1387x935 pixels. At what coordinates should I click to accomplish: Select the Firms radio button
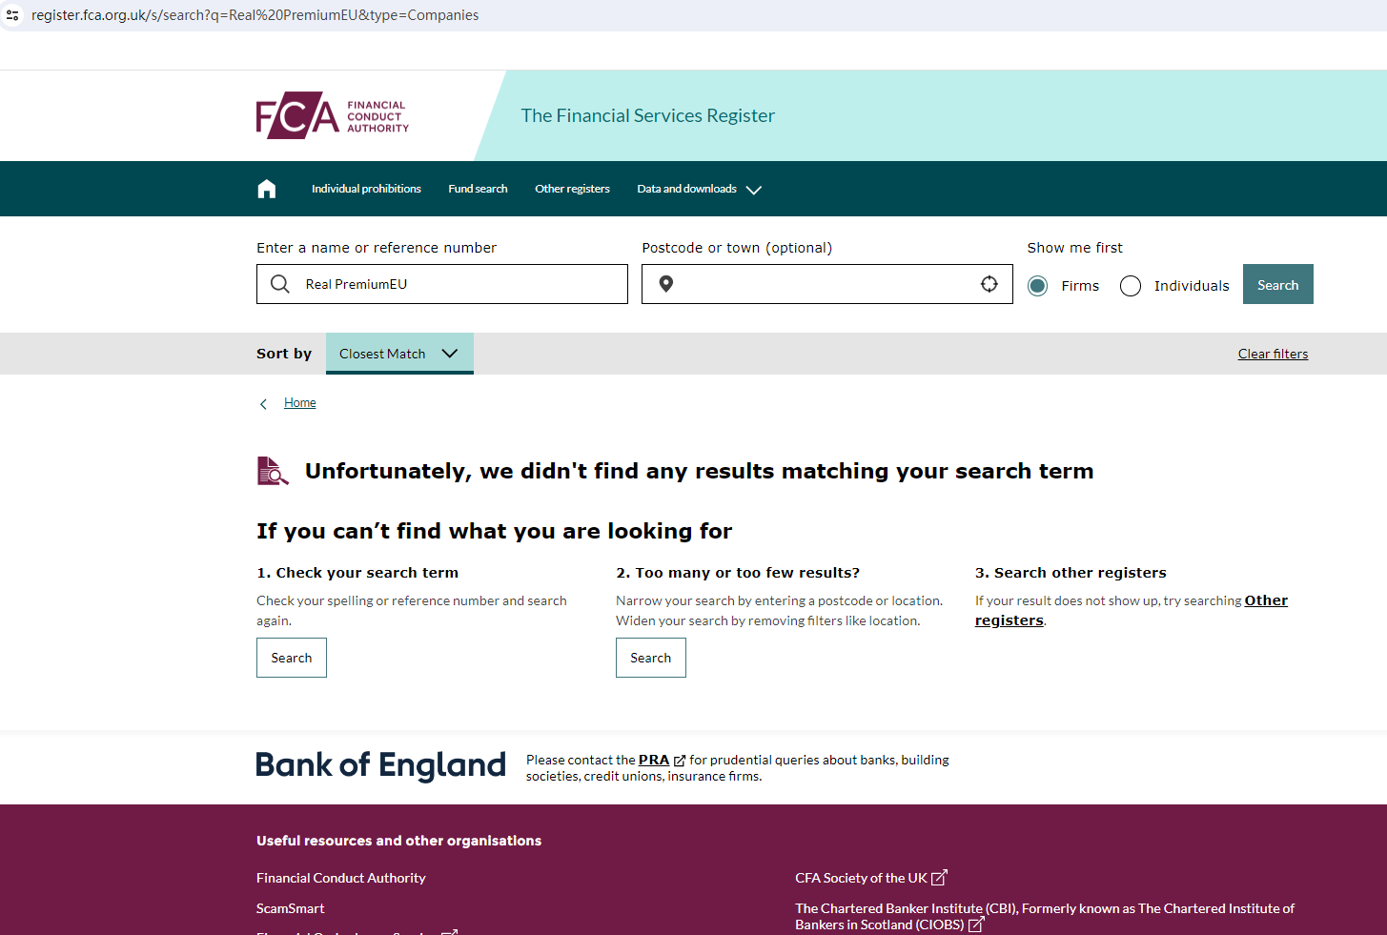1038,286
